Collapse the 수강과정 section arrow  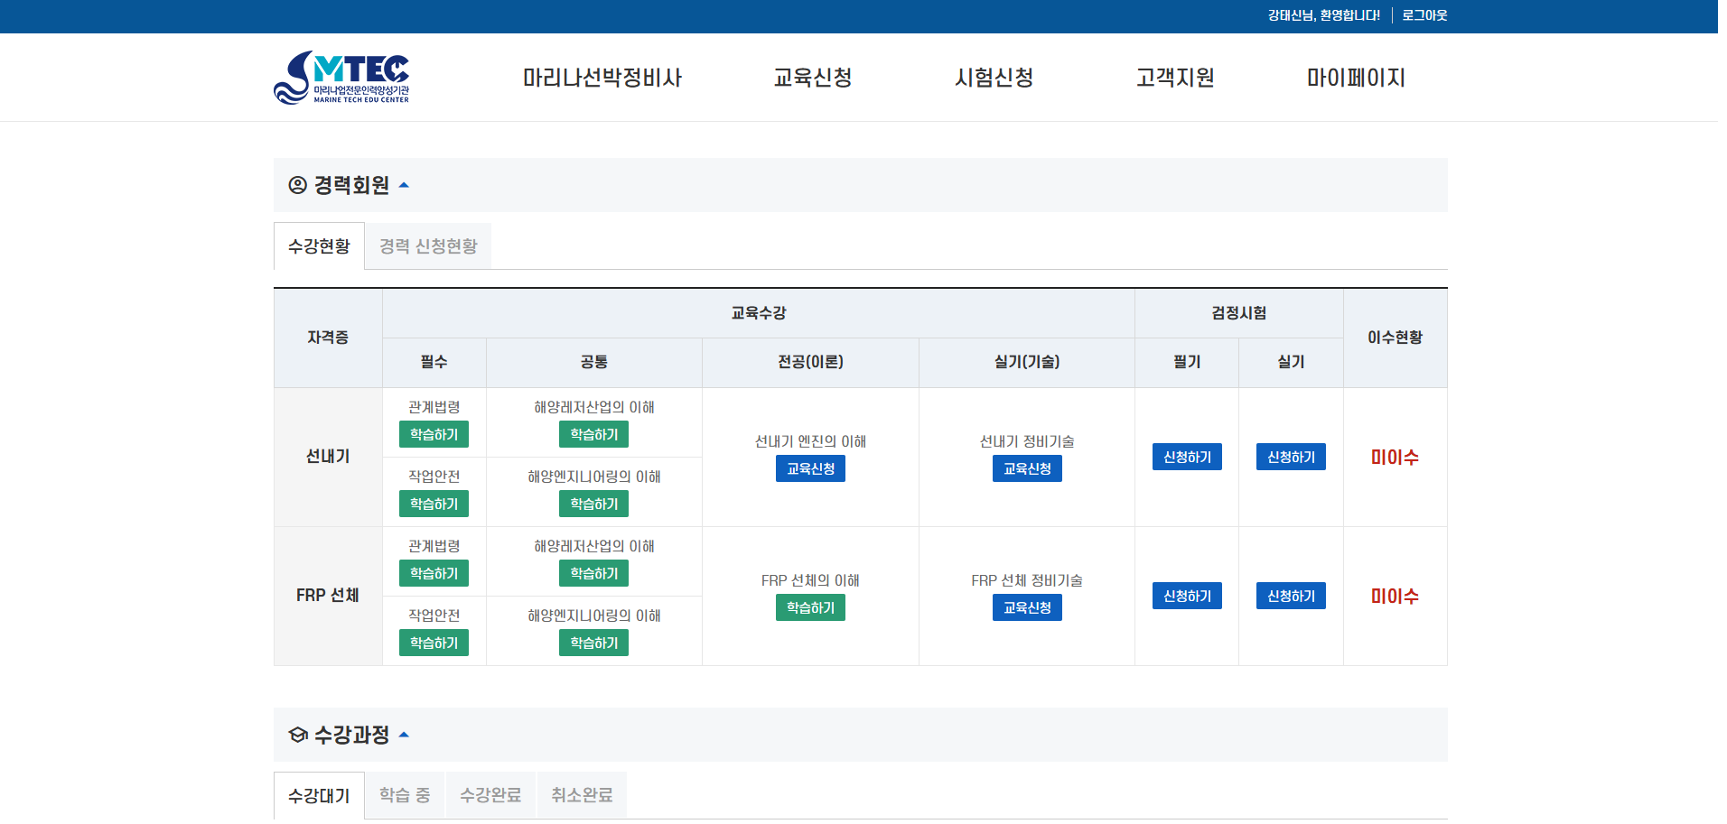[x=404, y=735]
